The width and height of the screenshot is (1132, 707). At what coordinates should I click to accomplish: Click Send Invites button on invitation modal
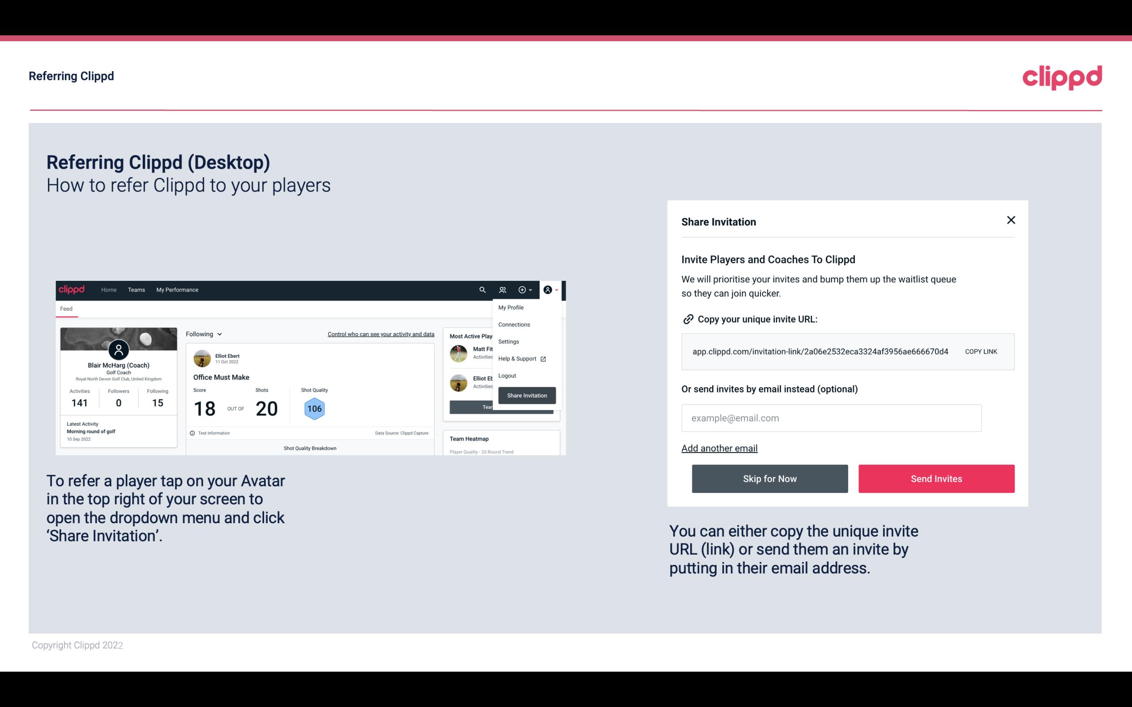(x=936, y=478)
